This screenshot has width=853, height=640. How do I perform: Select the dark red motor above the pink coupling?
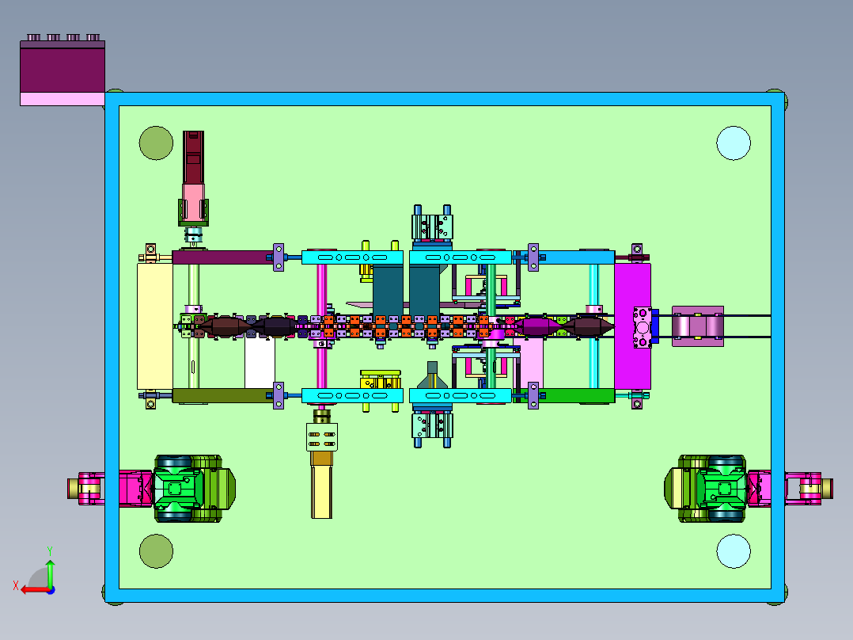point(194,158)
